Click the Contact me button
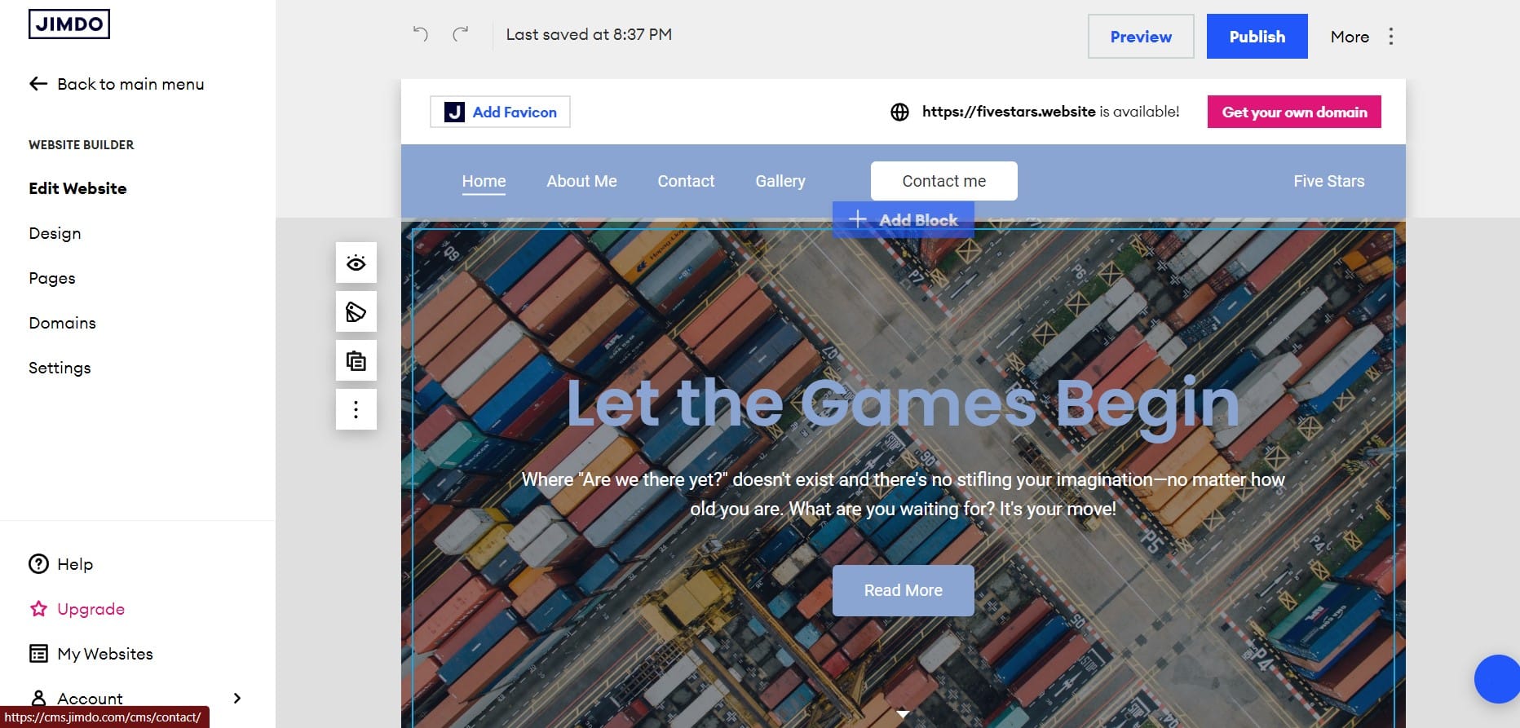 tap(944, 181)
